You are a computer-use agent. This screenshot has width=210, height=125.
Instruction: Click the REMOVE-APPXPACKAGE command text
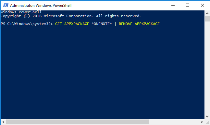139,24
